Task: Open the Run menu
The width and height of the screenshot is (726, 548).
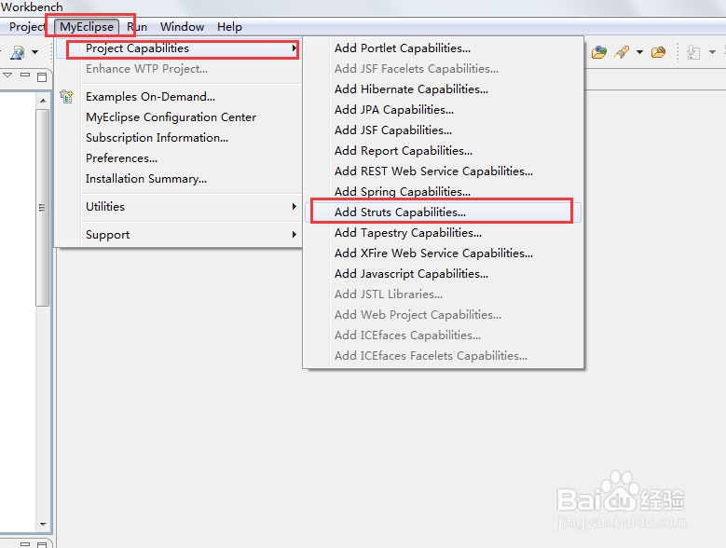Action: (x=137, y=27)
